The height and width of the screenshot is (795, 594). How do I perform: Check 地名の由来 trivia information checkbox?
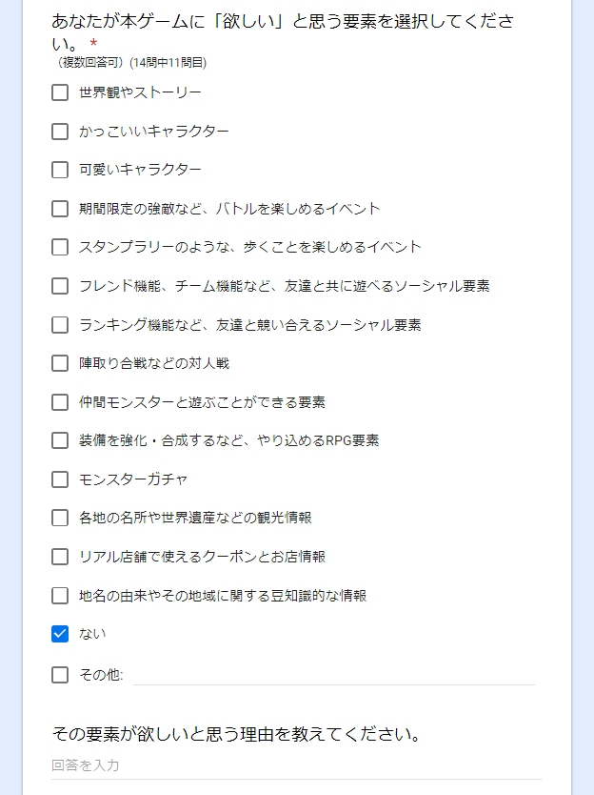[x=60, y=596]
